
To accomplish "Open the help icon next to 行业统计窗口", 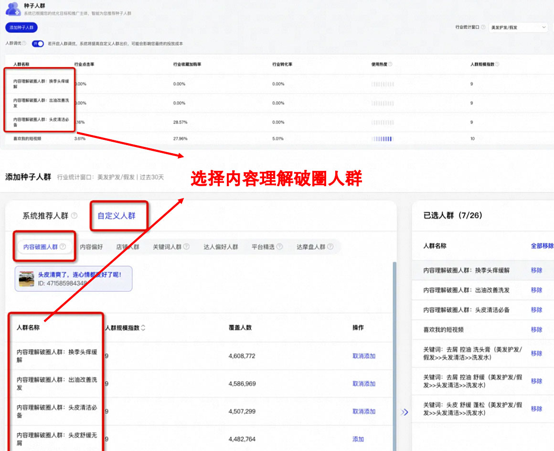I will click(x=483, y=27).
